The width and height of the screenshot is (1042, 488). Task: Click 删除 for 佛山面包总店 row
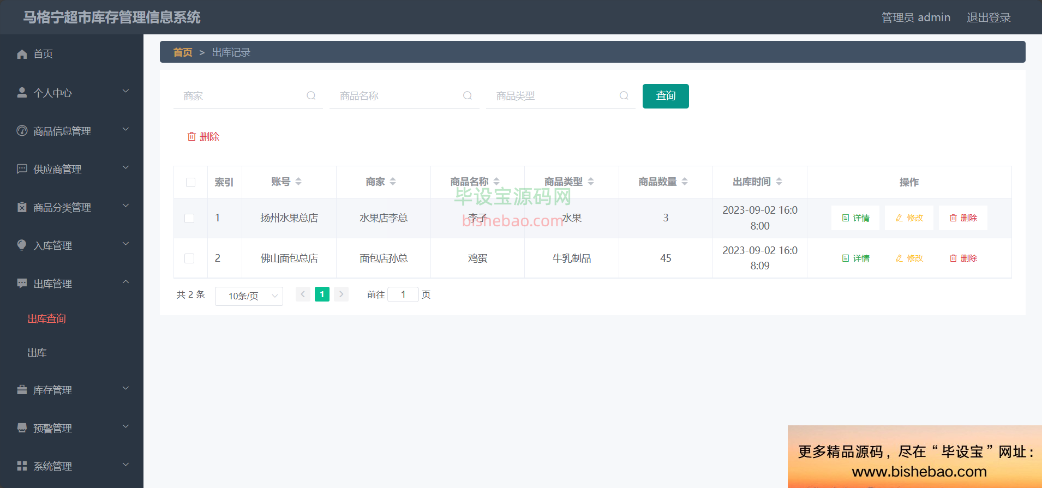click(x=963, y=258)
